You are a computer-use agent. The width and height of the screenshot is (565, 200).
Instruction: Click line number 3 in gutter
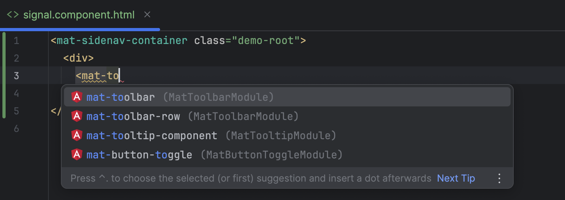coord(16,76)
